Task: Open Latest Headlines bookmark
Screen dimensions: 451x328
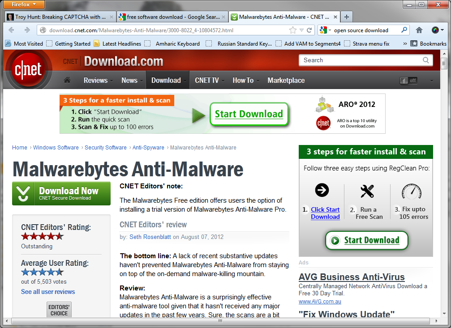Action: tap(118, 44)
